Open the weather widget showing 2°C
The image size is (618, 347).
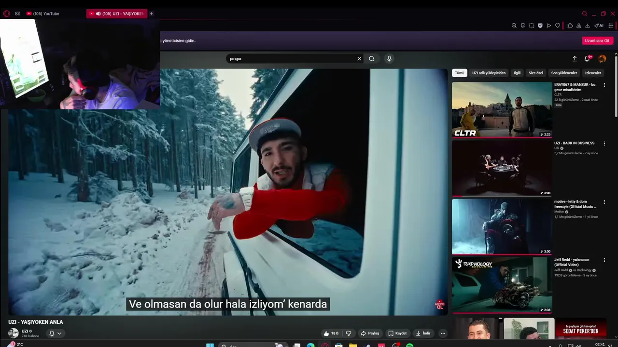[x=16, y=344]
